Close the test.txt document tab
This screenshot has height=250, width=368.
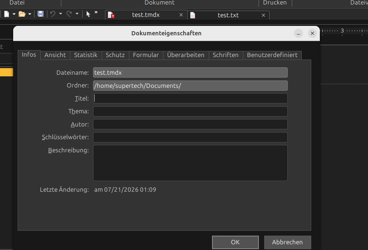tap(263, 15)
